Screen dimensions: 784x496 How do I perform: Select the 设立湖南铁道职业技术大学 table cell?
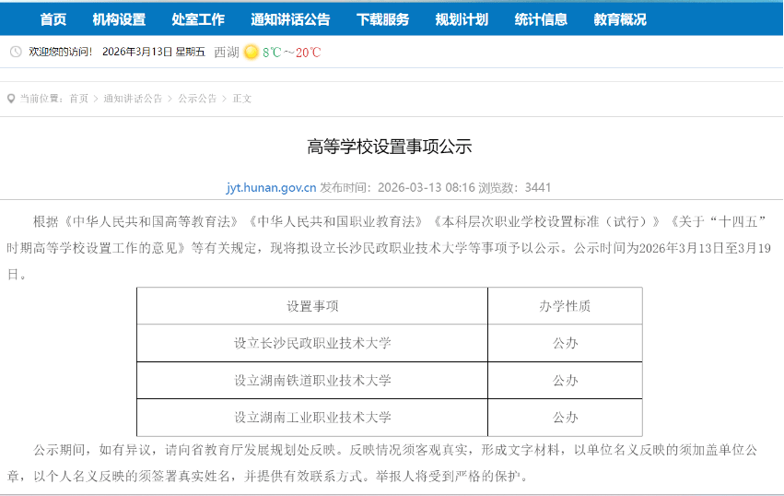pos(312,380)
